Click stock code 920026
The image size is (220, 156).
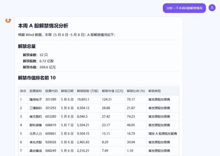pos(51,142)
